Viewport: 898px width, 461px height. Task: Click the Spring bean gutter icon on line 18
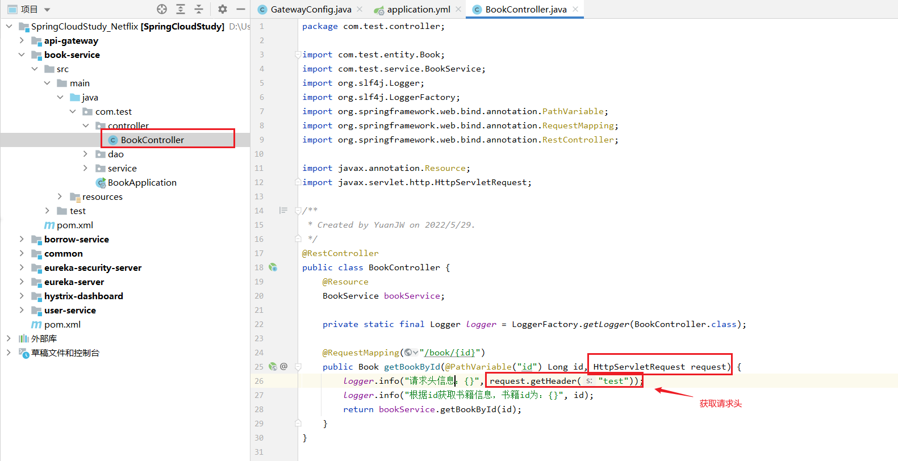[273, 267]
